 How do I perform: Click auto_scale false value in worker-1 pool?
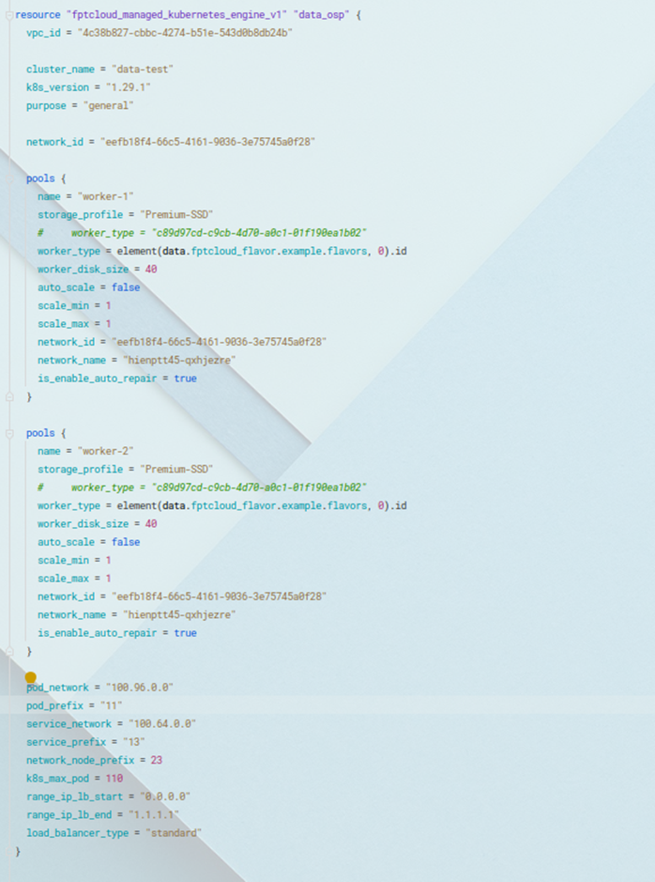(125, 287)
